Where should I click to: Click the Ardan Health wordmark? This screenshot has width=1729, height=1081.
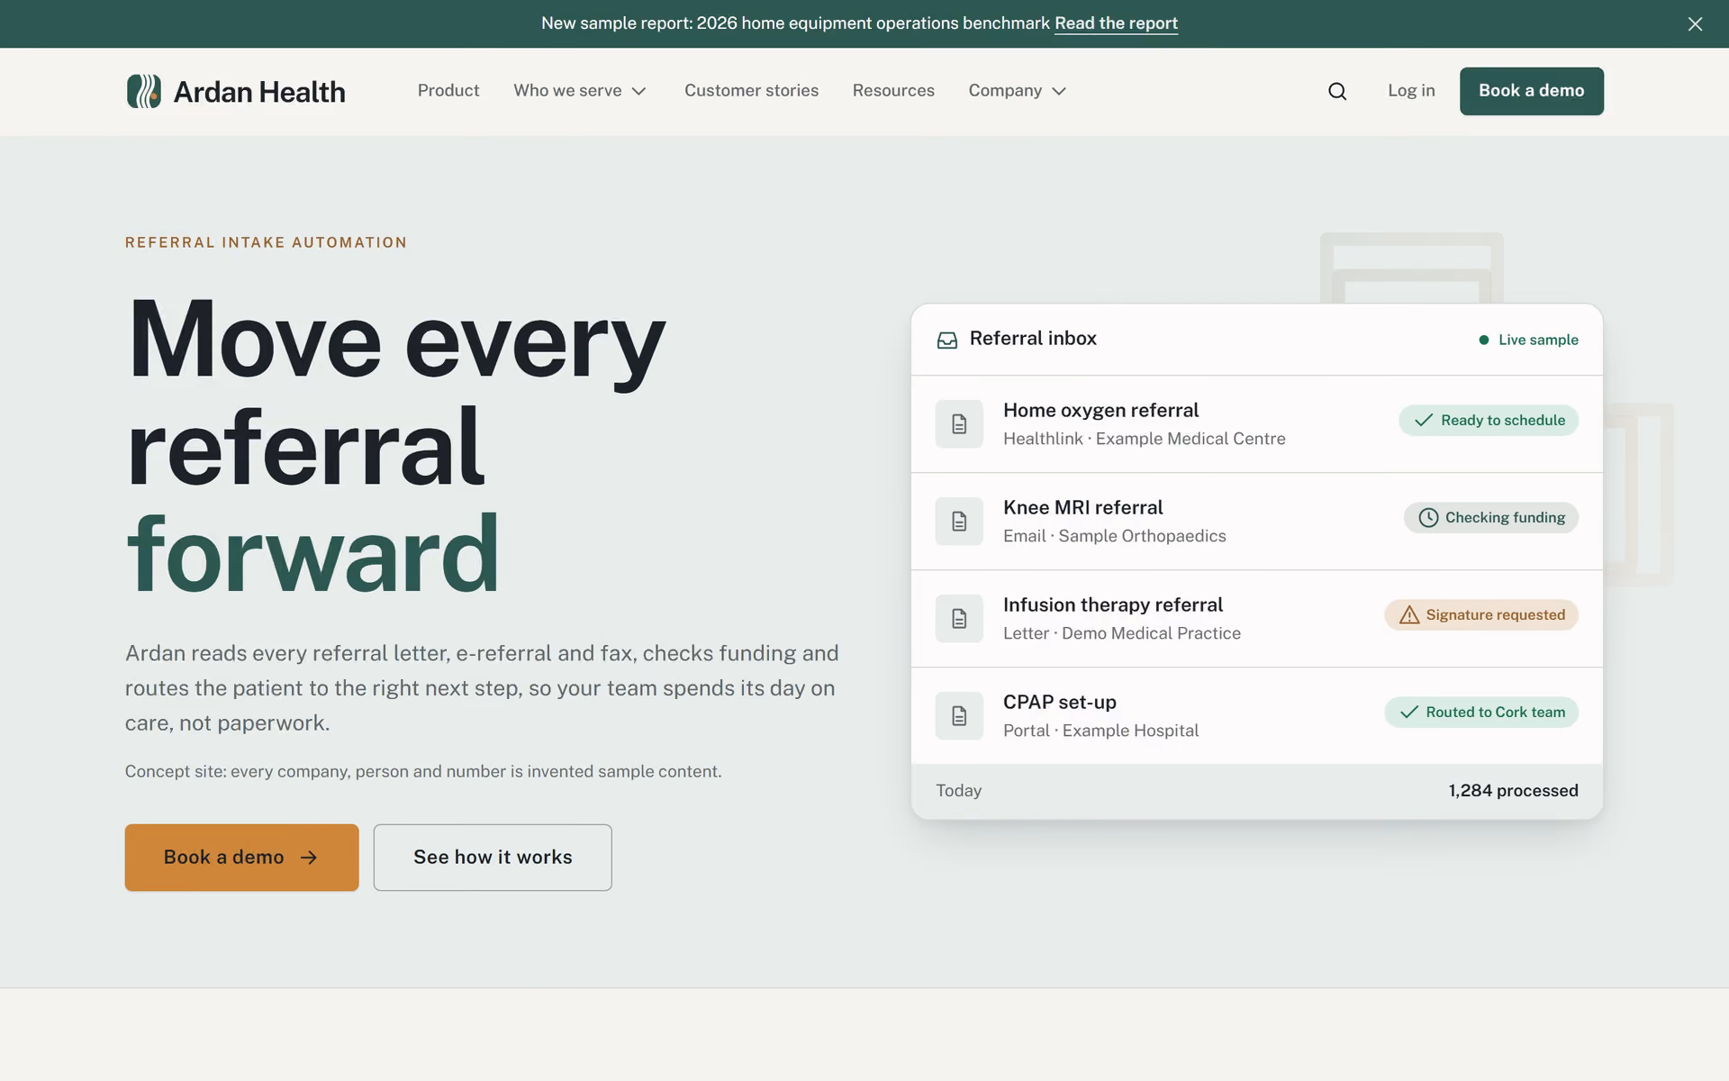[x=259, y=92]
